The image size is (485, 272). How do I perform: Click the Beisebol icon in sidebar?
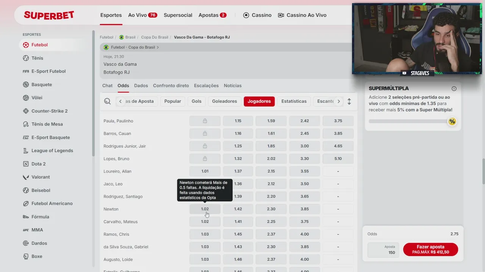pos(26,190)
